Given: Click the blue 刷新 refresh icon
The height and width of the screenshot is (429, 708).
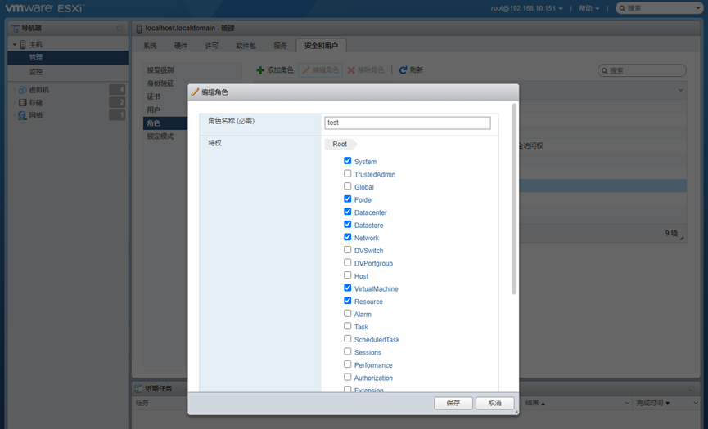Looking at the screenshot, I should [x=404, y=69].
